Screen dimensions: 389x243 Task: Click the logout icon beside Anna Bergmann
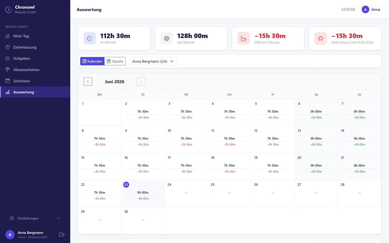click(x=62, y=235)
